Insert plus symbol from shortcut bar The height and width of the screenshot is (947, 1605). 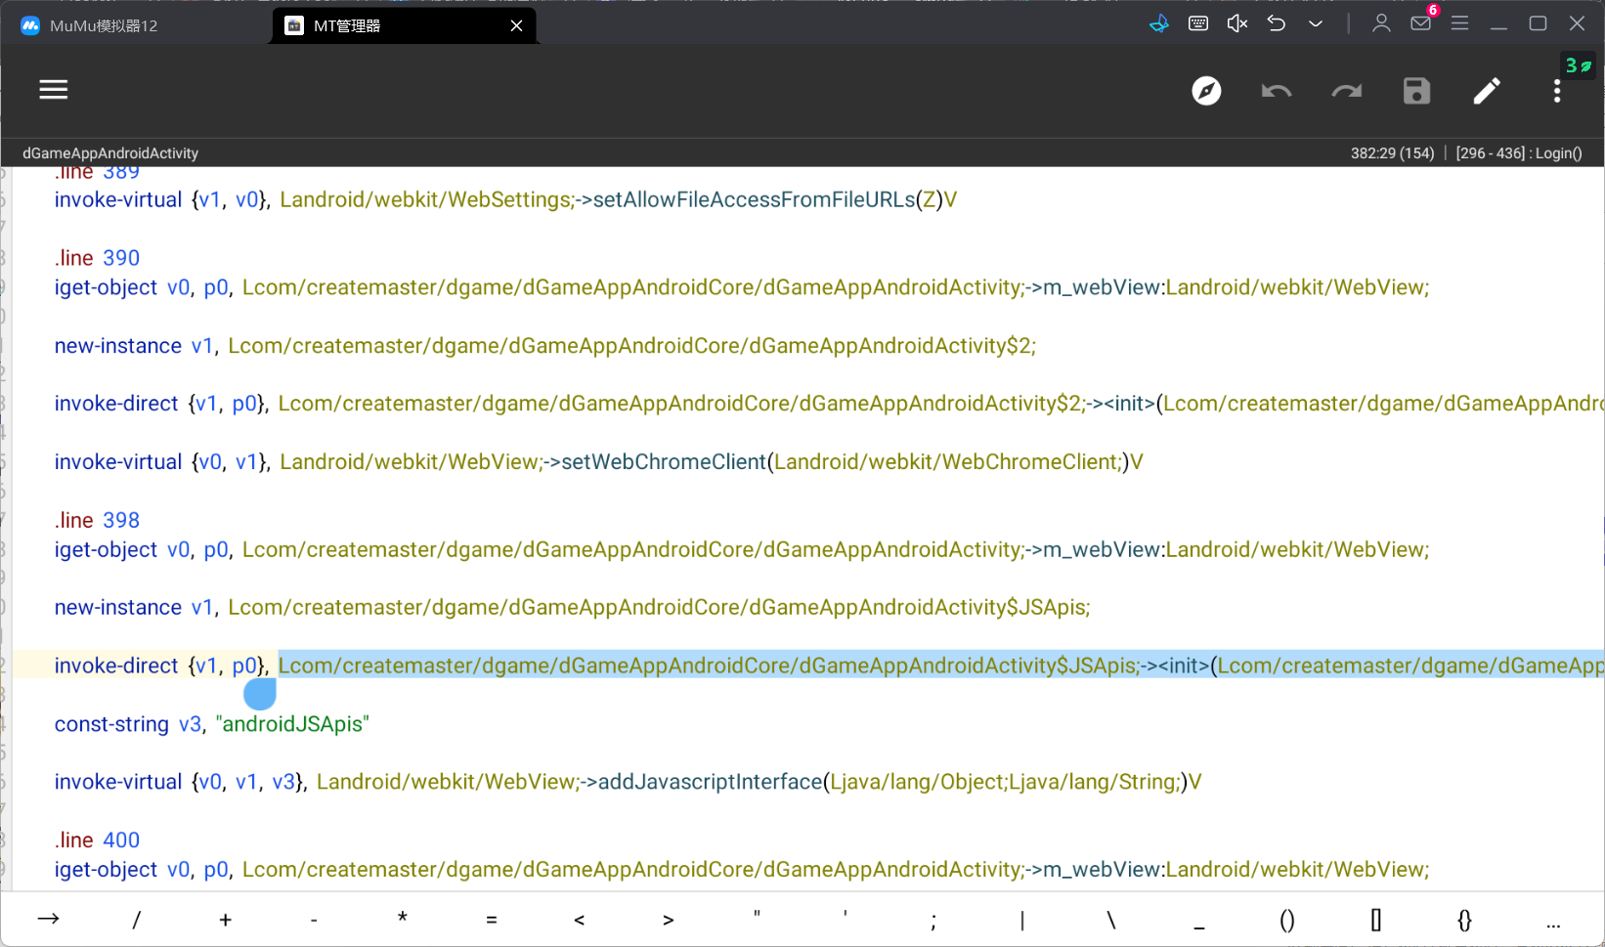point(226,920)
